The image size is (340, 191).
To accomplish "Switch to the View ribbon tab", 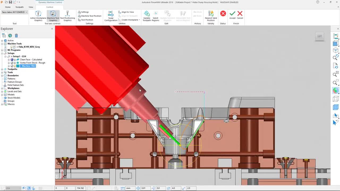I will [31, 7].
